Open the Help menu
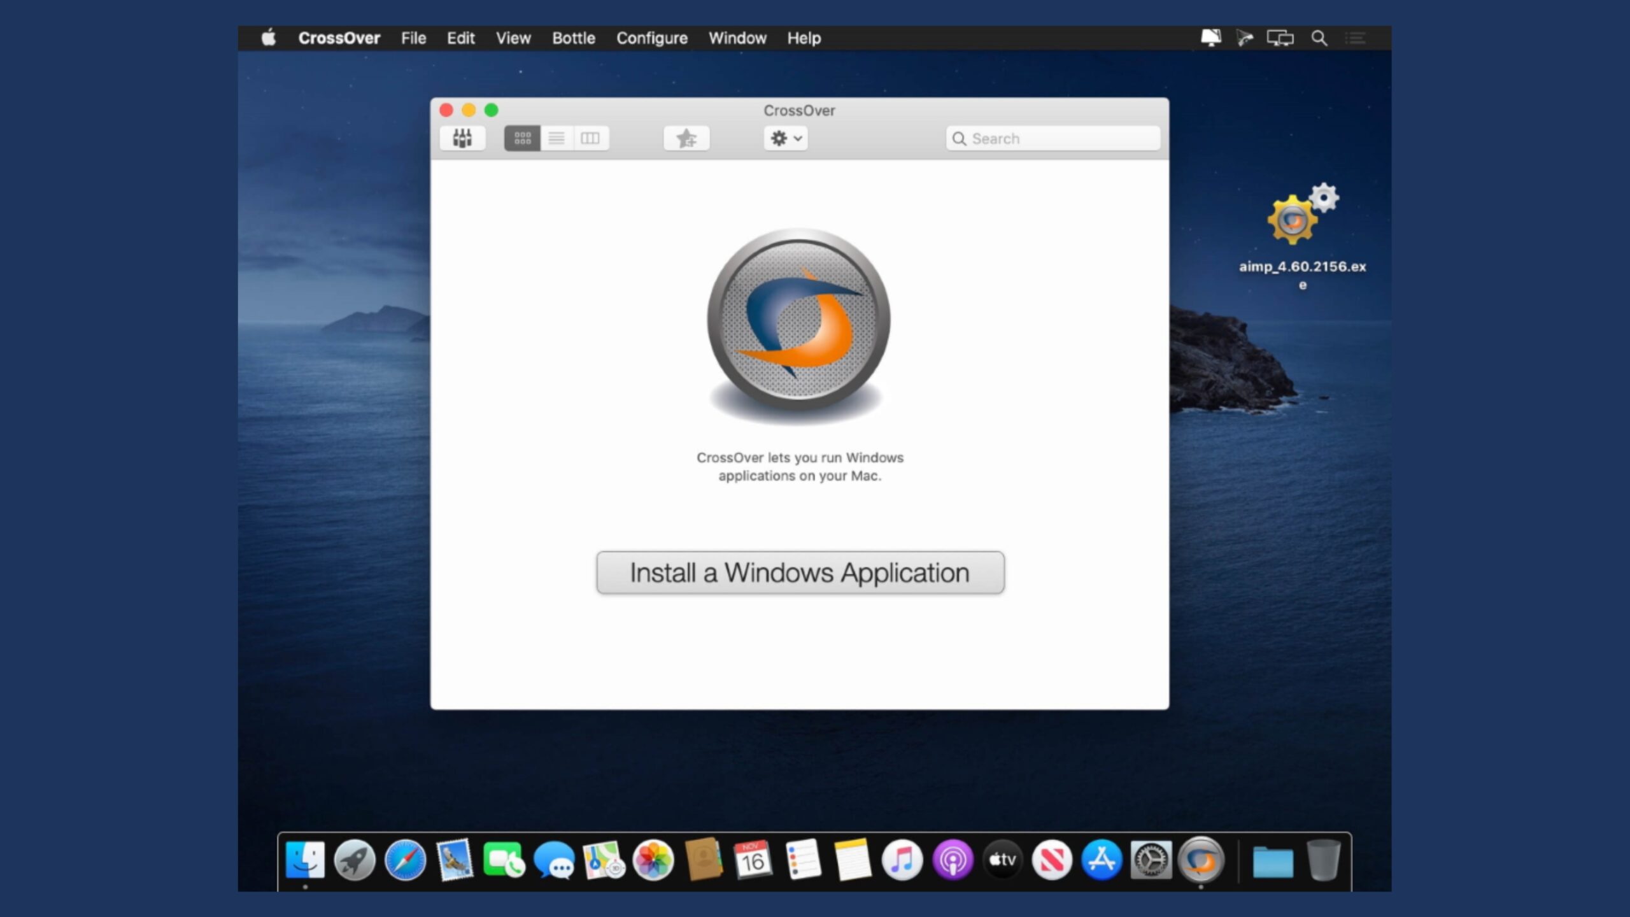This screenshot has width=1630, height=917. pos(804,38)
